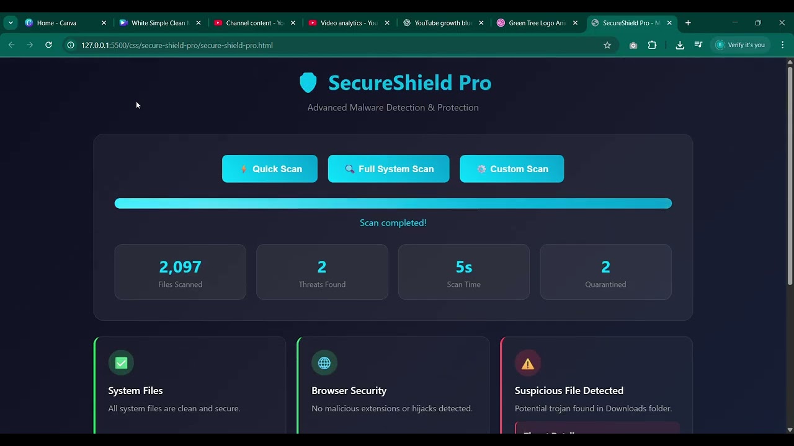This screenshot has height=446, width=794.
Task: Open the Extensions puzzle icon
Action: 652,45
